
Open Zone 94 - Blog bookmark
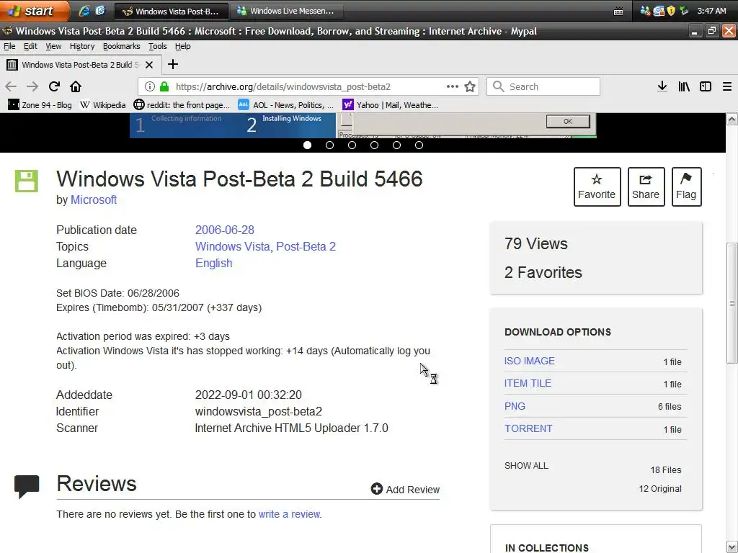(x=40, y=105)
